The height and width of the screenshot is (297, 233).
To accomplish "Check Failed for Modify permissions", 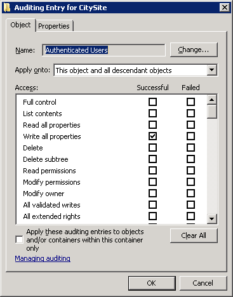I will 190,182.
